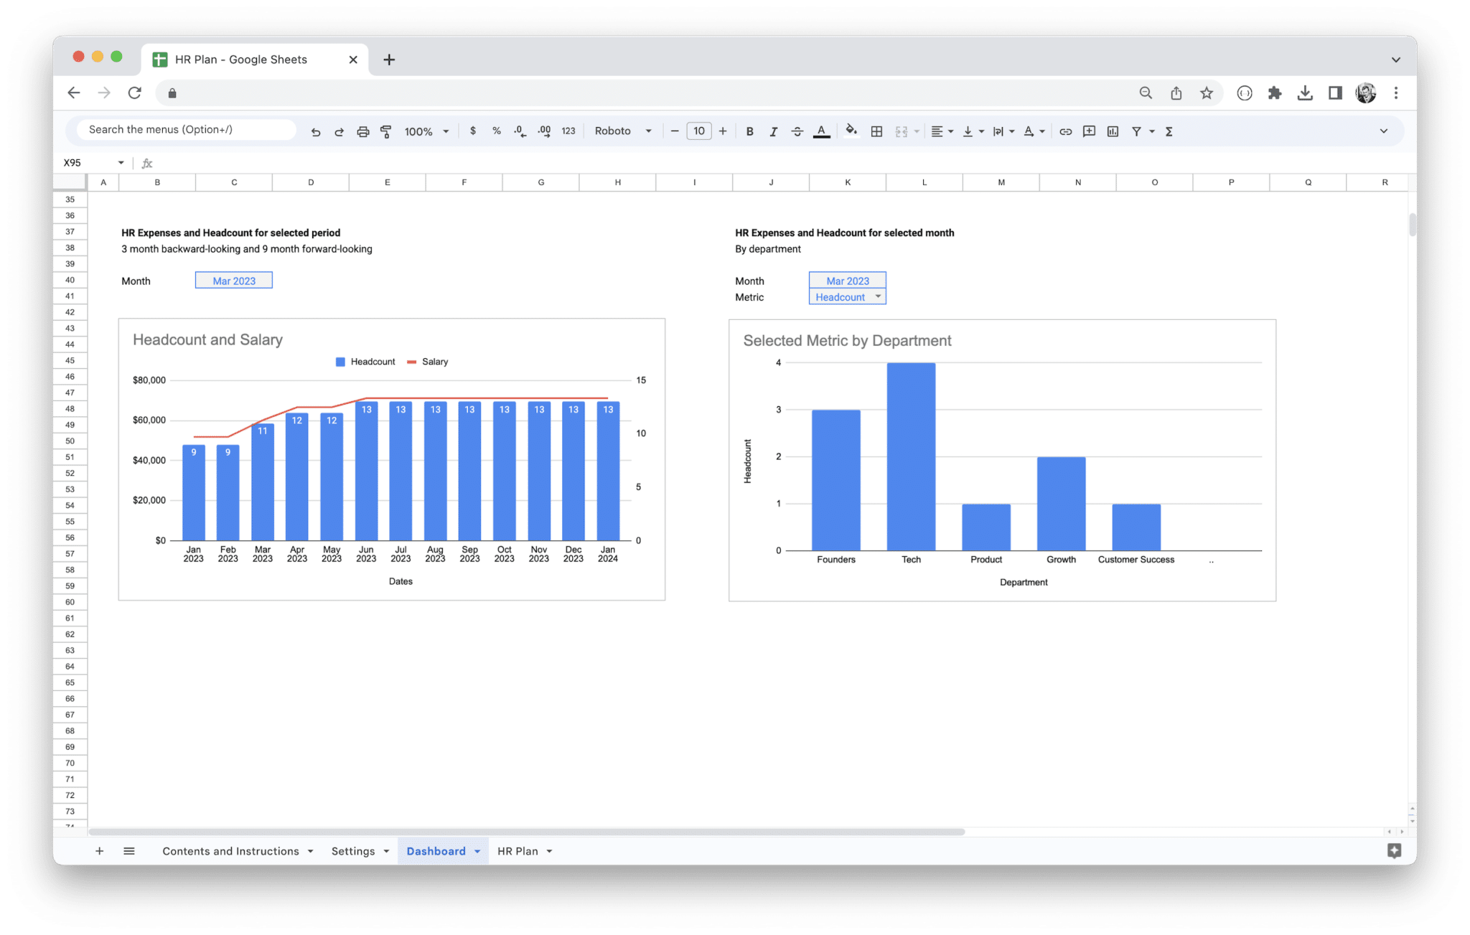Click the Functions sigma icon
This screenshot has height=935, width=1470.
click(x=1169, y=131)
